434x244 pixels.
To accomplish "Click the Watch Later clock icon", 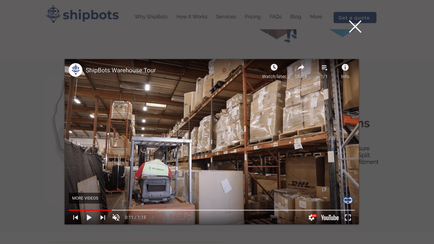I will [274, 67].
